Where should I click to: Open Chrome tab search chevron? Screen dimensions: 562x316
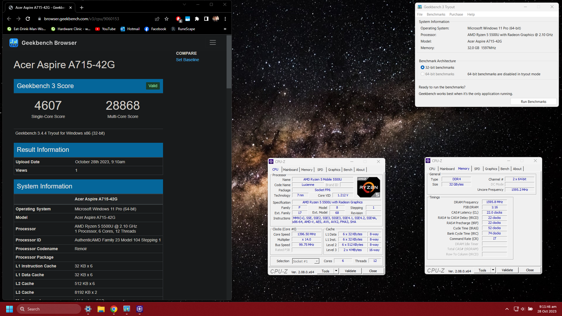click(x=184, y=4)
